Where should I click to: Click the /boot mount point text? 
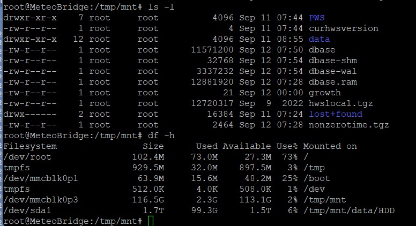click(316, 178)
